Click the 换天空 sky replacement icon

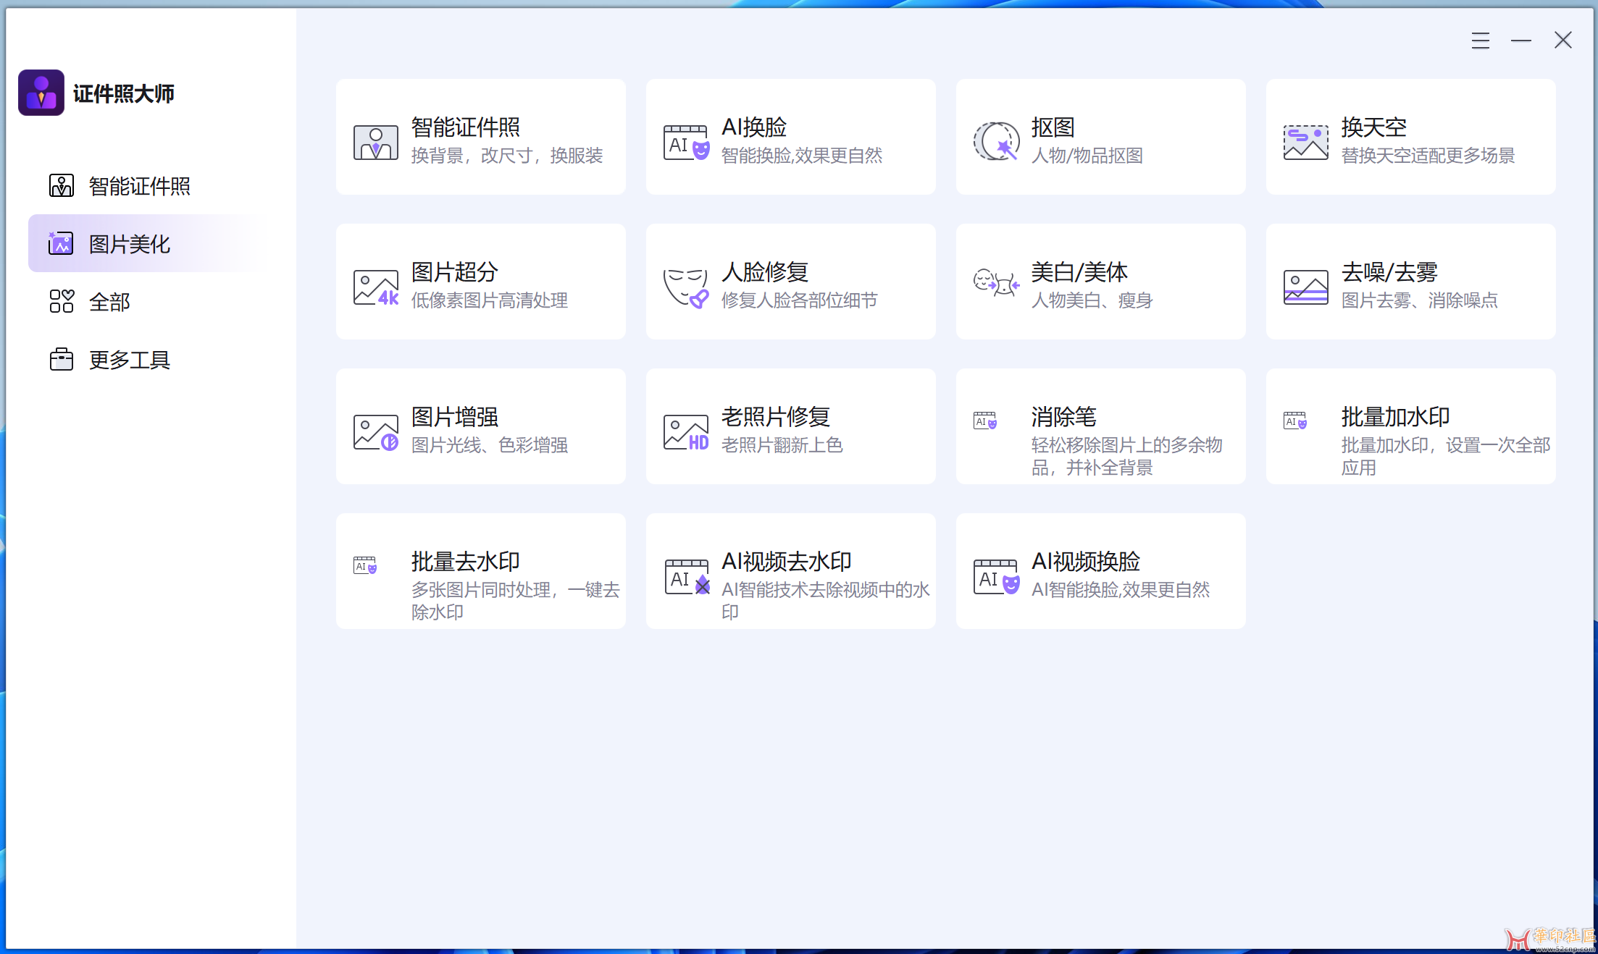[1305, 142]
